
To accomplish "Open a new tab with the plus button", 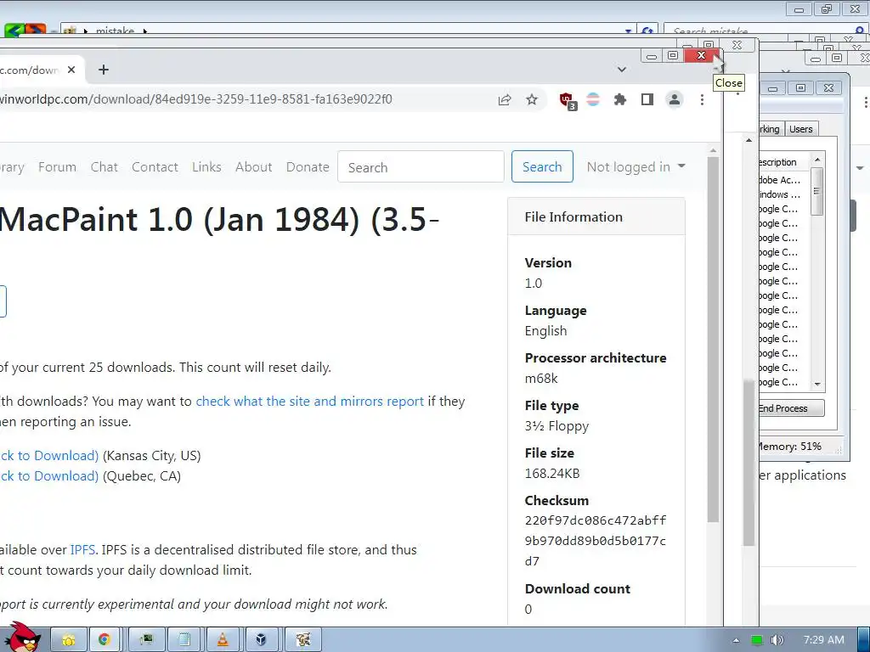I will (103, 70).
